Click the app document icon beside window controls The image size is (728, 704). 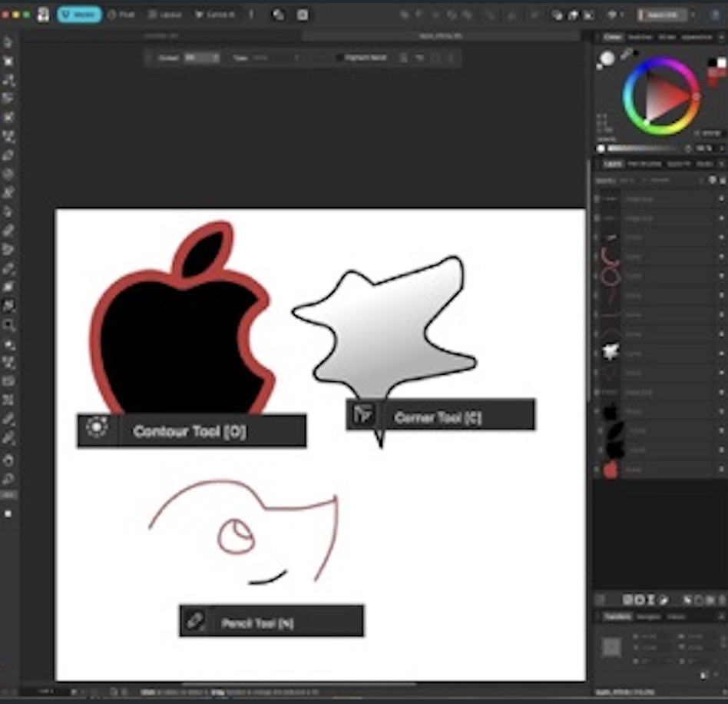[43, 15]
